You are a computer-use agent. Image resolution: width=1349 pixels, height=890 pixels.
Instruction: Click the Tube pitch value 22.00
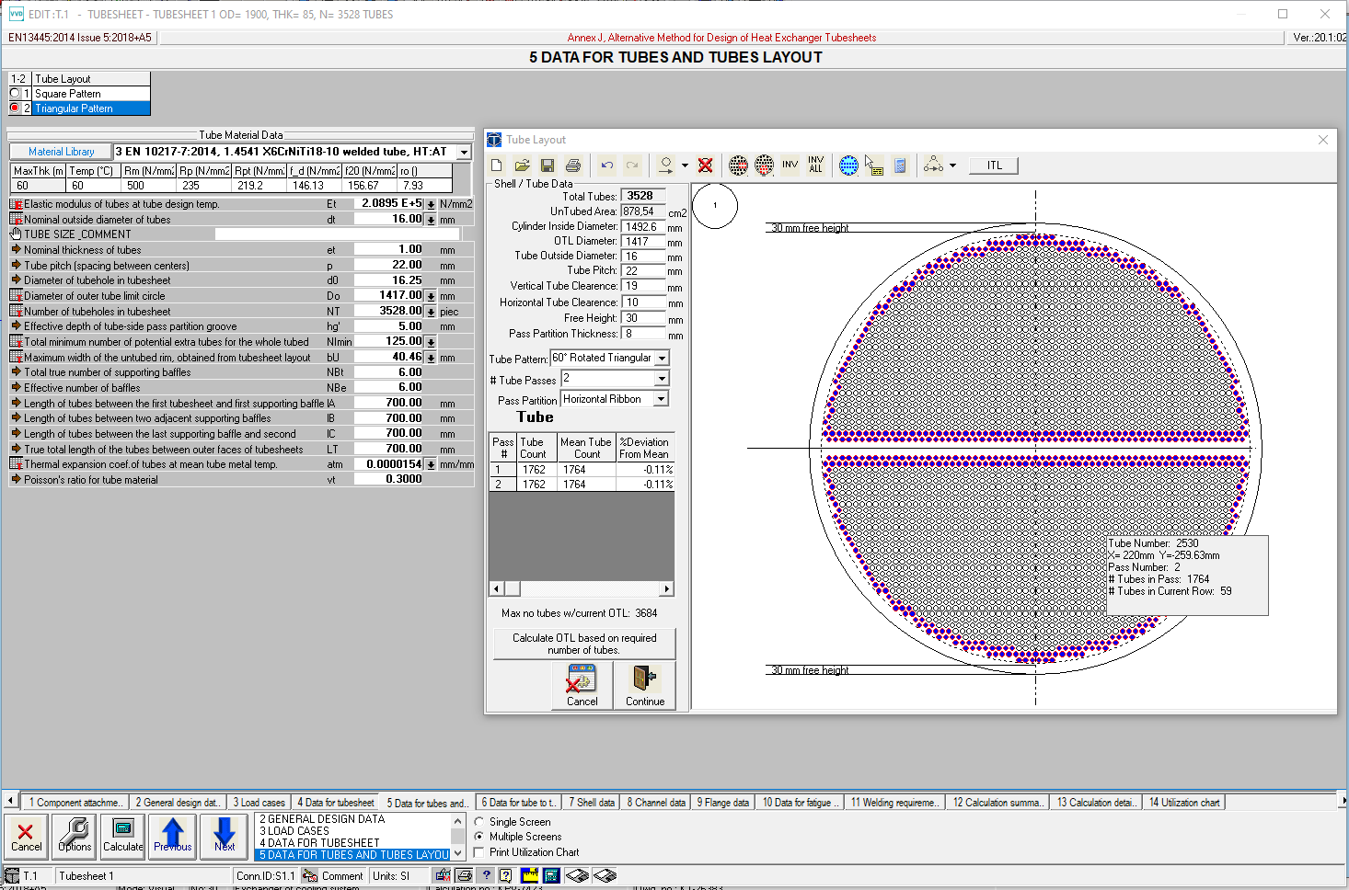click(388, 265)
